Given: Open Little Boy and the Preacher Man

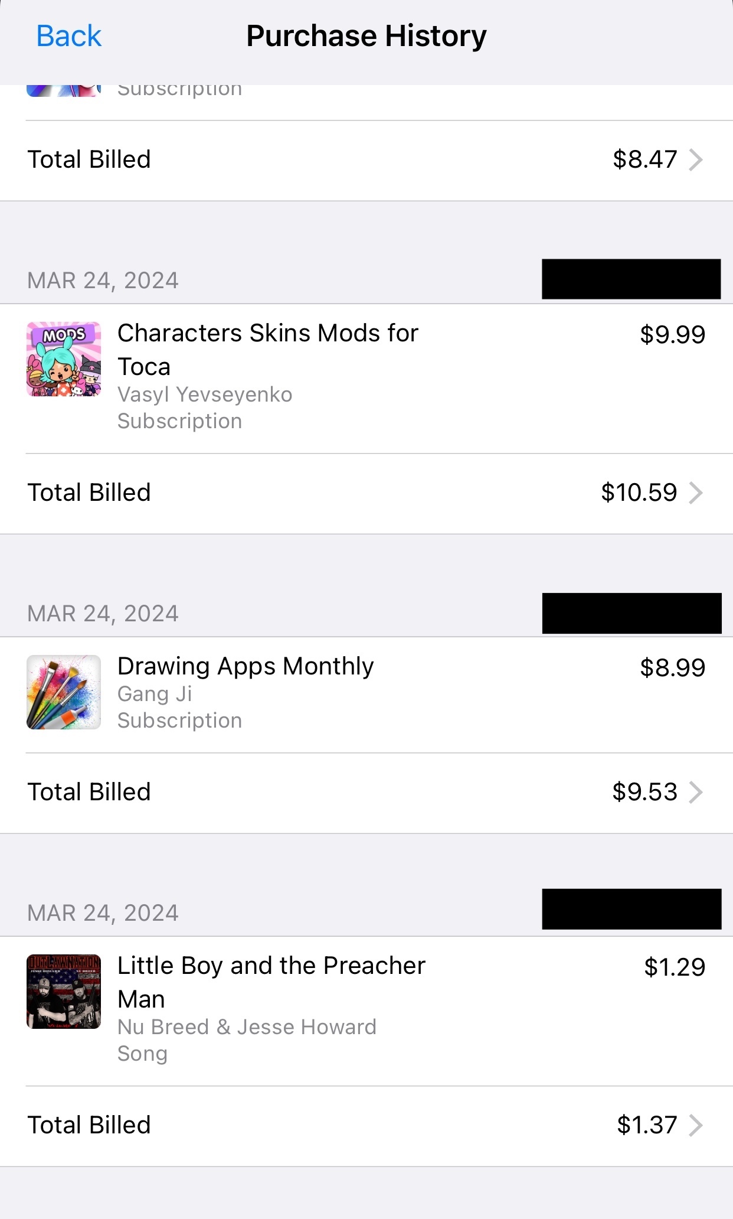Looking at the screenshot, I should pos(271,982).
